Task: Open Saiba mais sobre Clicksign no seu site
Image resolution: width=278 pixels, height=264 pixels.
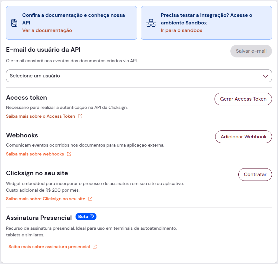Action: (46, 199)
